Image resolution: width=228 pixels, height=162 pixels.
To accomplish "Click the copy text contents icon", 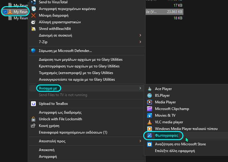I will pyautogui.click(x=33, y=9).
